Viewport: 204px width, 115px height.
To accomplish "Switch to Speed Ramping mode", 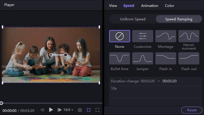I will [178, 19].
